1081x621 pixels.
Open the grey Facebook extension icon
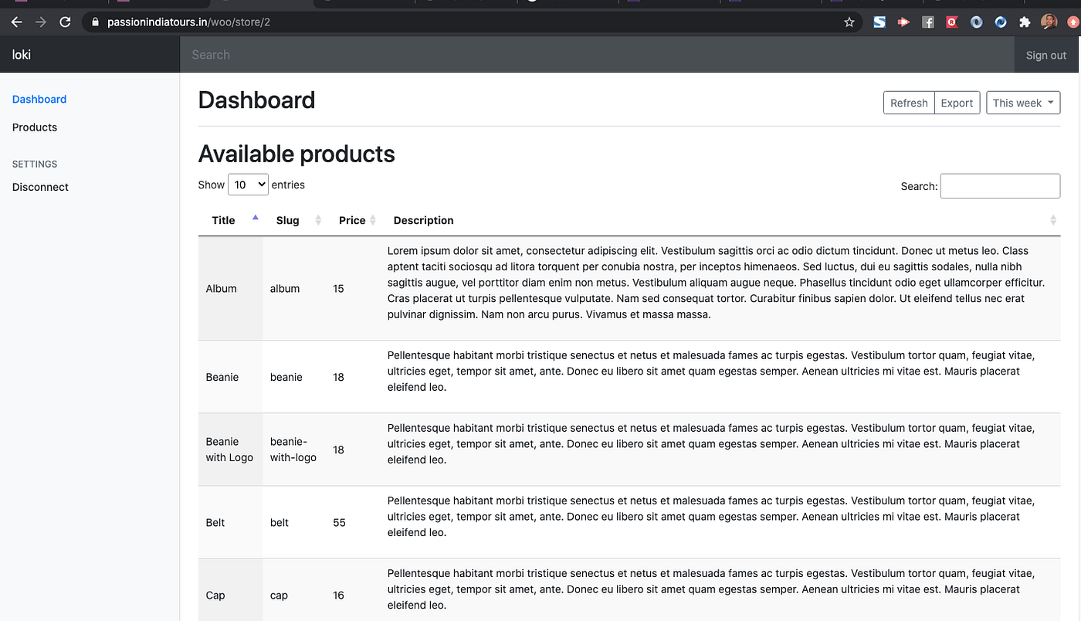point(928,22)
